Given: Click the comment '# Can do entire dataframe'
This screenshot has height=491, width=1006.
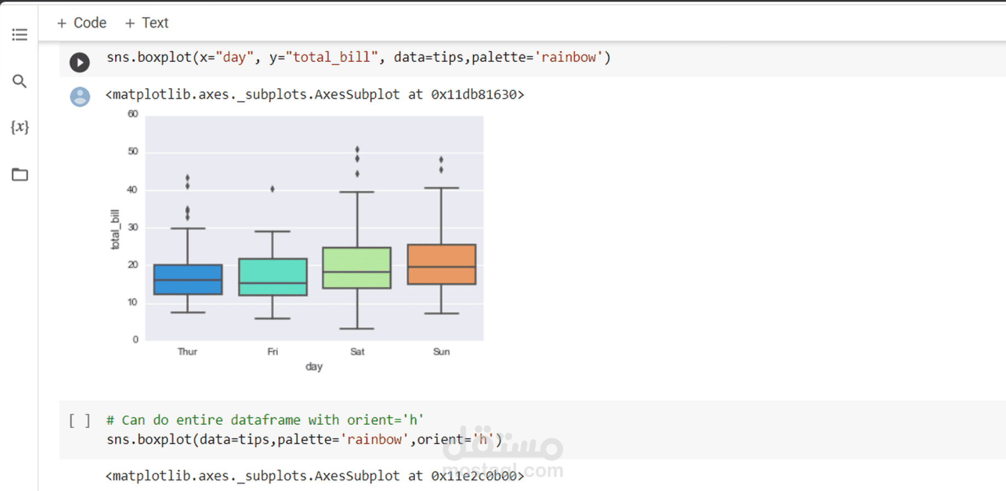Looking at the screenshot, I should click(x=265, y=420).
